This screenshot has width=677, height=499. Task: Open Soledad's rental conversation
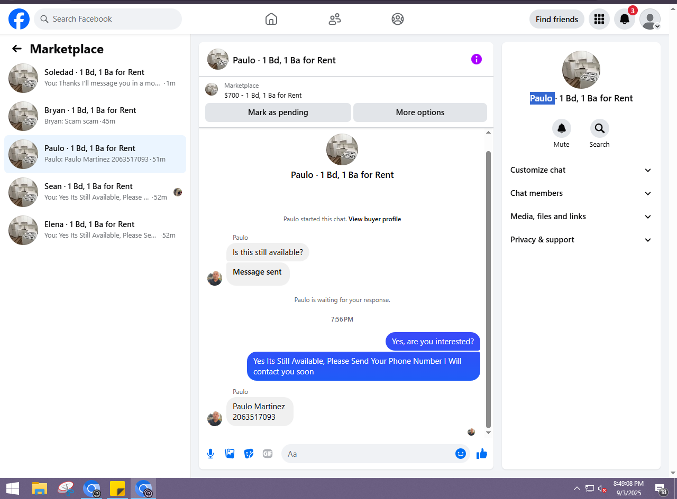(x=95, y=78)
